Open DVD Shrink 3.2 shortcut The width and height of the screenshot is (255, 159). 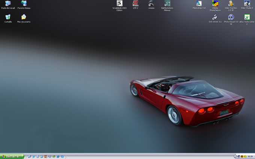pos(215,17)
